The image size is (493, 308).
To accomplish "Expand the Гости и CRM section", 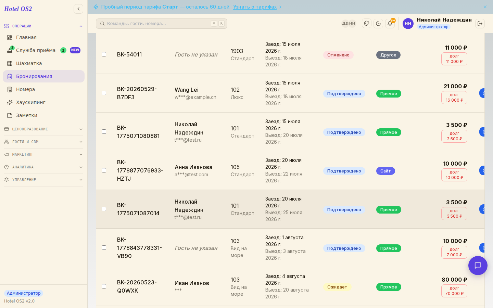I will (43, 142).
